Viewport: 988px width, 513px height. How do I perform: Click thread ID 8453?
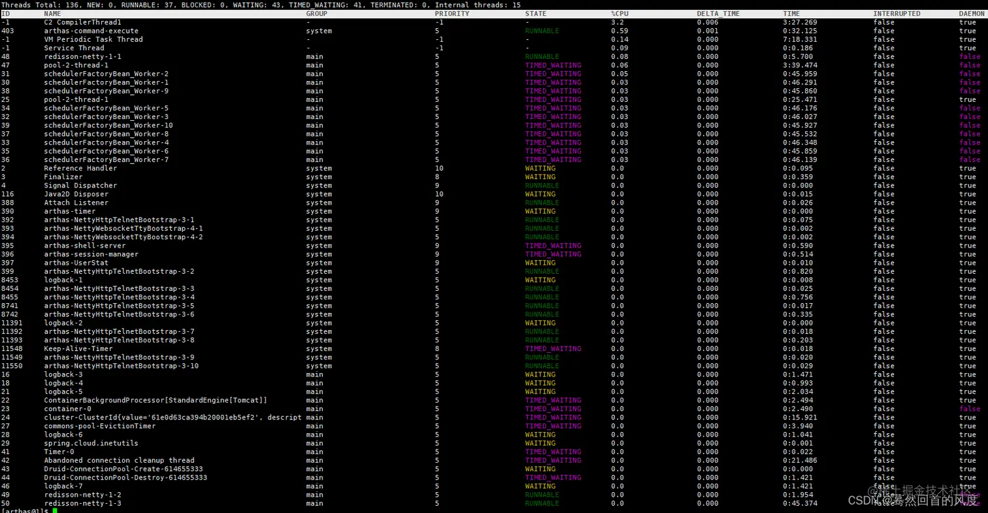point(10,280)
